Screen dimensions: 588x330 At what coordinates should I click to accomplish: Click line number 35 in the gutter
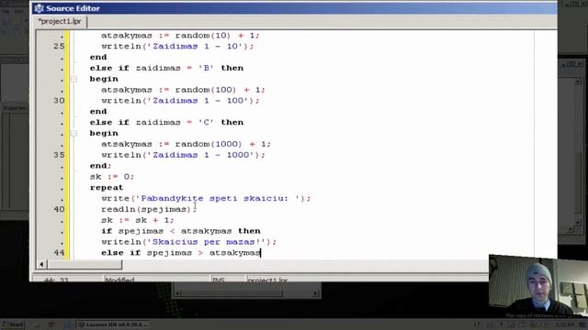pos(59,155)
